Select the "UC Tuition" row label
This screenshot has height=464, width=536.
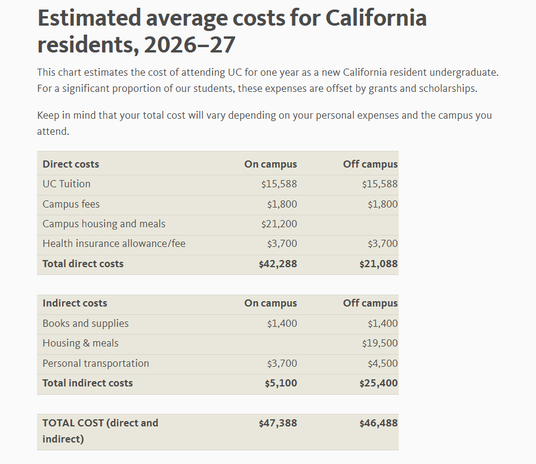tap(67, 184)
